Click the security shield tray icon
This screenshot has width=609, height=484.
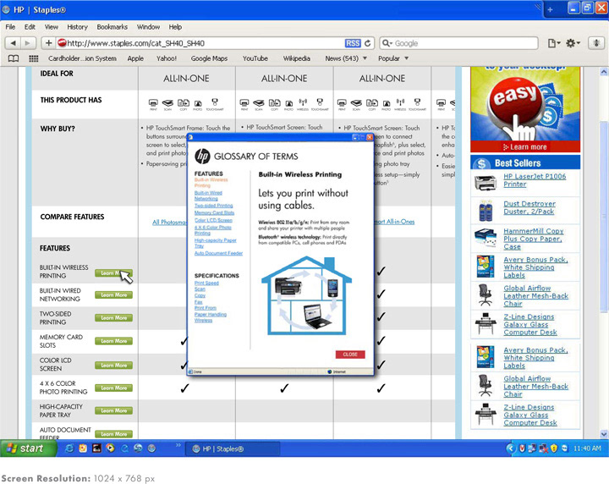pyautogui.click(x=554, y=448)
